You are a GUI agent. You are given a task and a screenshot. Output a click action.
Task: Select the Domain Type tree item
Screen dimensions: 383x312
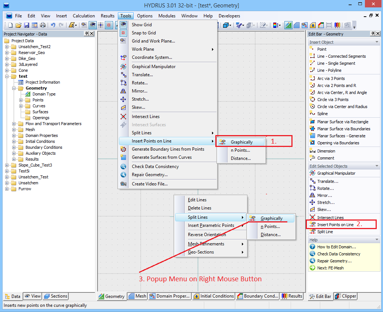tap(44, 94)
